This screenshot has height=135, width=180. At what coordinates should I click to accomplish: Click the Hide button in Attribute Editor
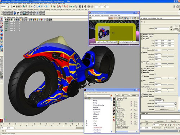tap(178, 31)
